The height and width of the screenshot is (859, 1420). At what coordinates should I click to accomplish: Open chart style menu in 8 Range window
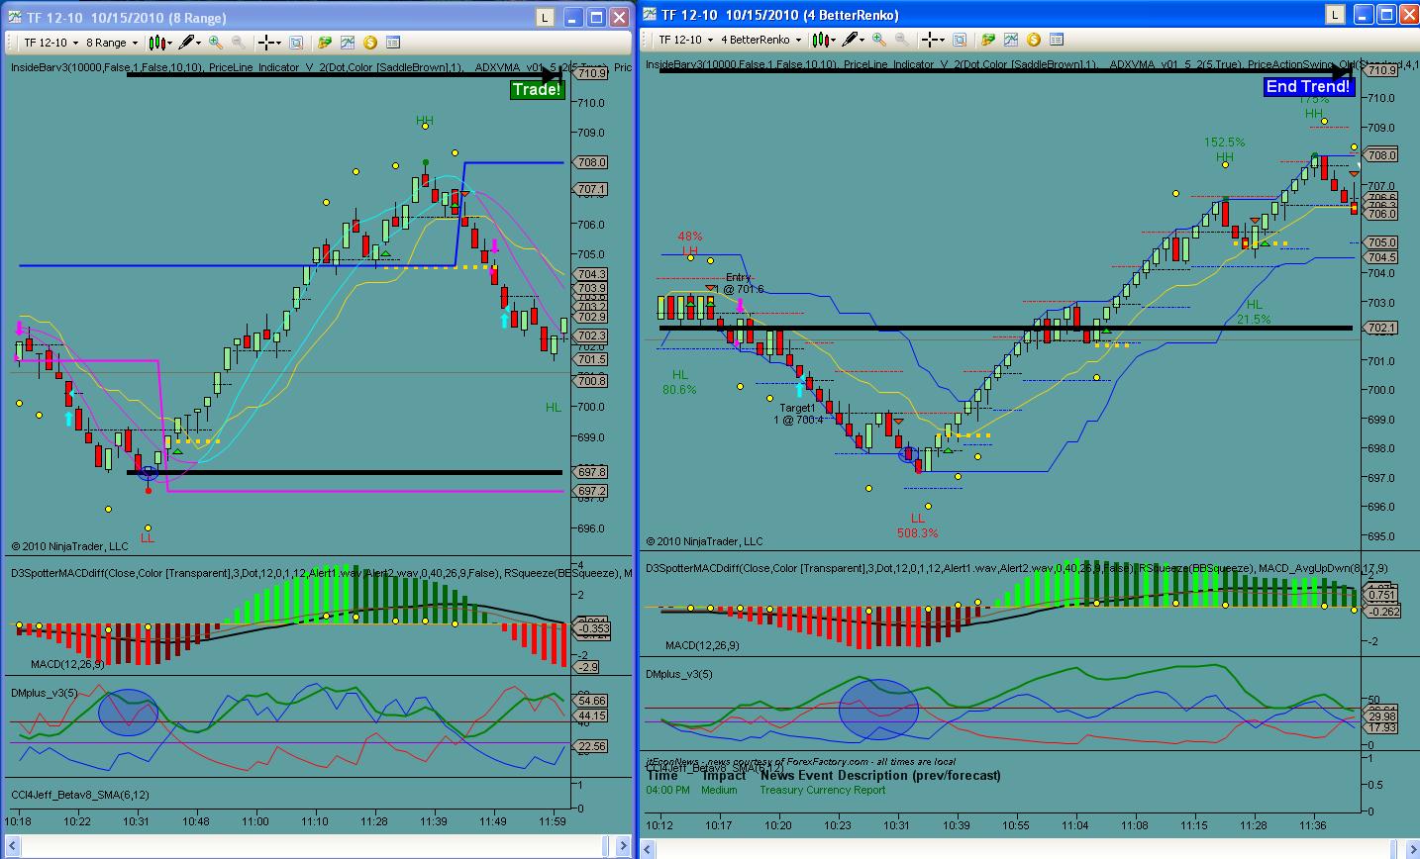[x=158, y=43]
